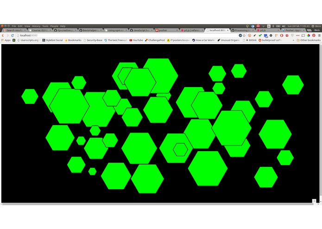Click the small hexagon outlined inside larger hexagon
The height and width of the screenshot is (229, 322).
click(x=180, y=150)
